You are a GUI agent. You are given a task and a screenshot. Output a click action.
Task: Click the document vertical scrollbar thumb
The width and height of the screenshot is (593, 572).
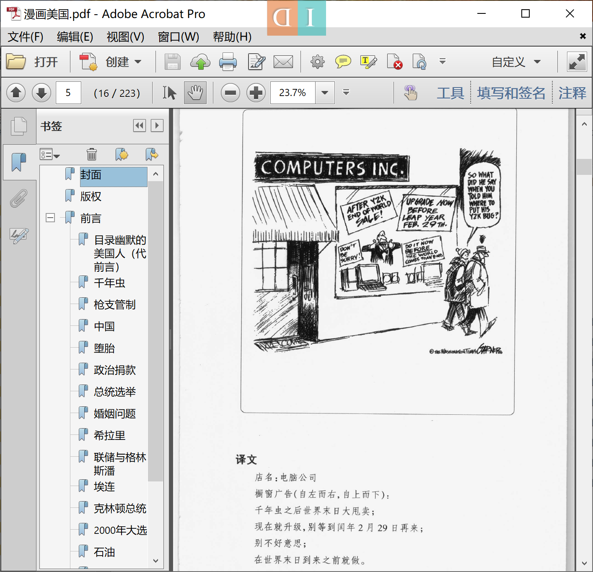(x=584, y=166)
